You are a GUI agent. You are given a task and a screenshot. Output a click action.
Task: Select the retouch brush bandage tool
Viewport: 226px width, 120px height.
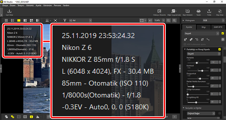pos(191,39)
